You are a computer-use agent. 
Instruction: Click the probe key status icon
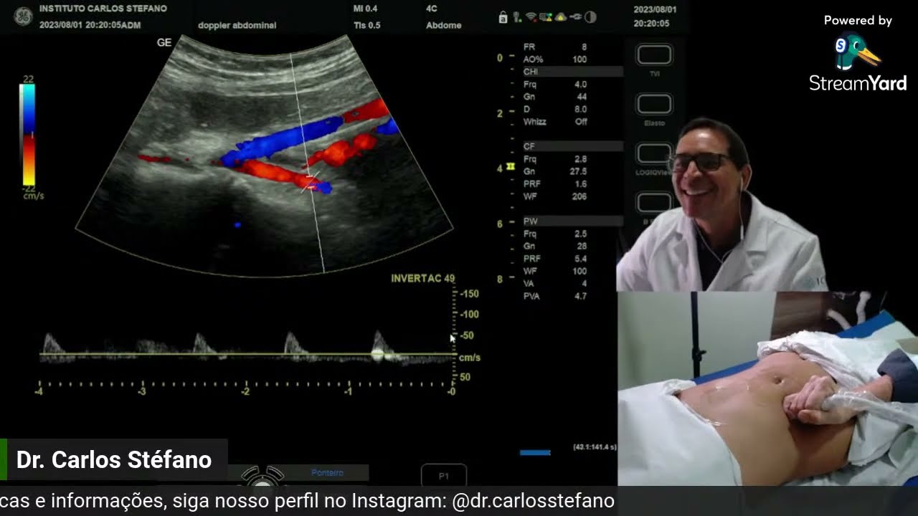517,17
